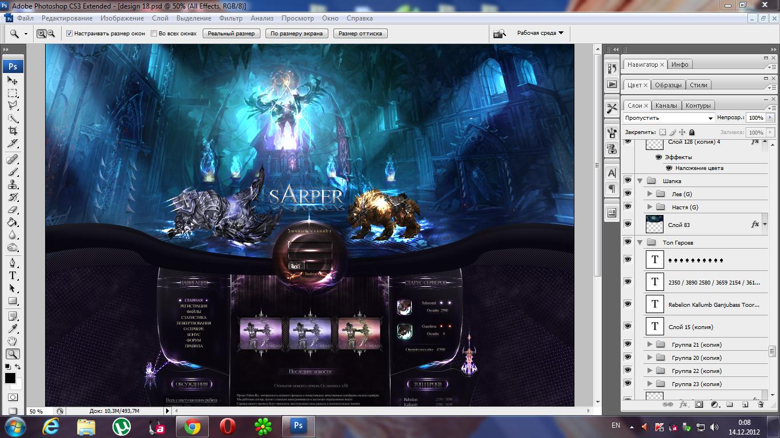Viewport: 780px width, 438px height.
Task: Click the 'По размеру экрана' button
Action: click(x=297, y=34)
